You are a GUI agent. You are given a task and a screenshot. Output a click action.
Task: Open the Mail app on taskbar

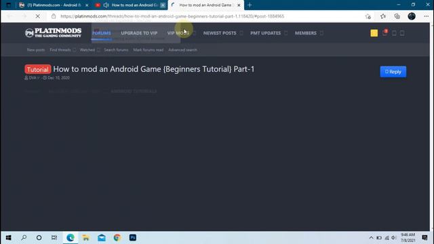[x=102, y=238]
